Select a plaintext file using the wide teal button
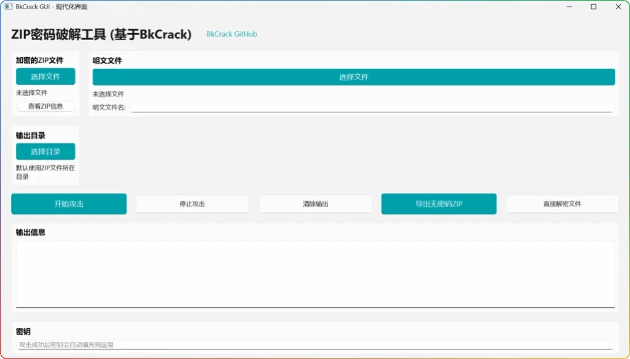 353,76
